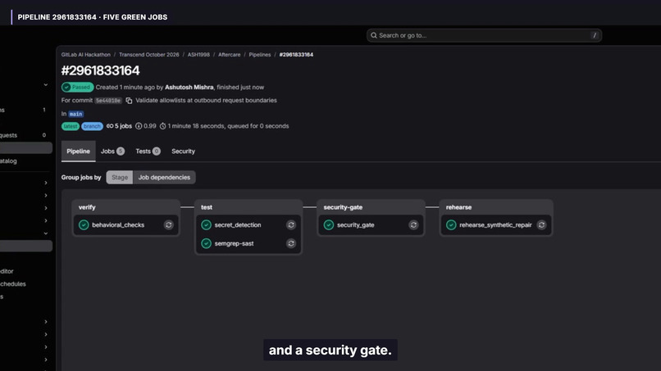
Task: Open Pipelines breadcrumb link
Action: [x=260, y=55]
